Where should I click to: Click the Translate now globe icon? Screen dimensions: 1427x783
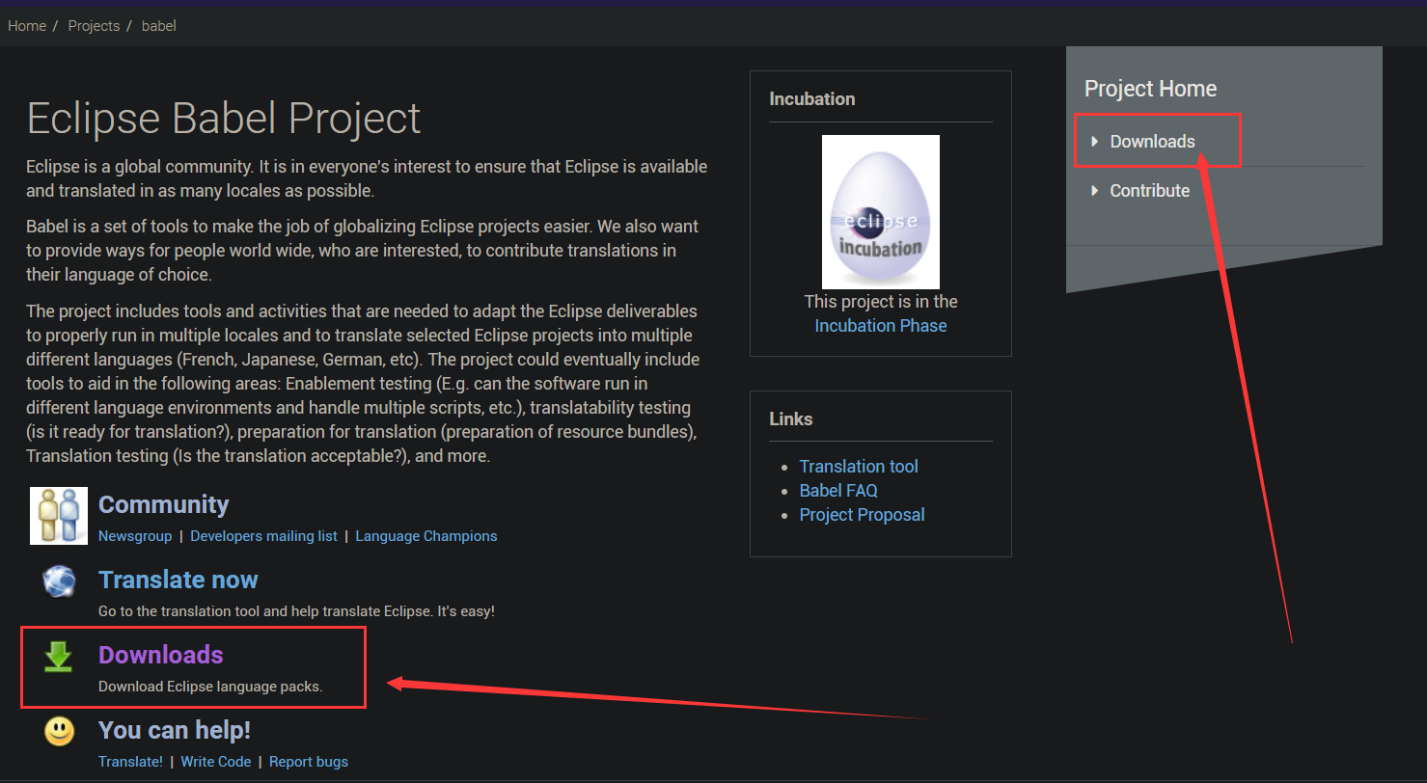pos(59,581)
